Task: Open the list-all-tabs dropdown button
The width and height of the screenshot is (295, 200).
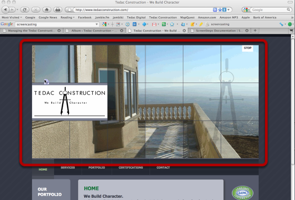Action: coord(291,31)
